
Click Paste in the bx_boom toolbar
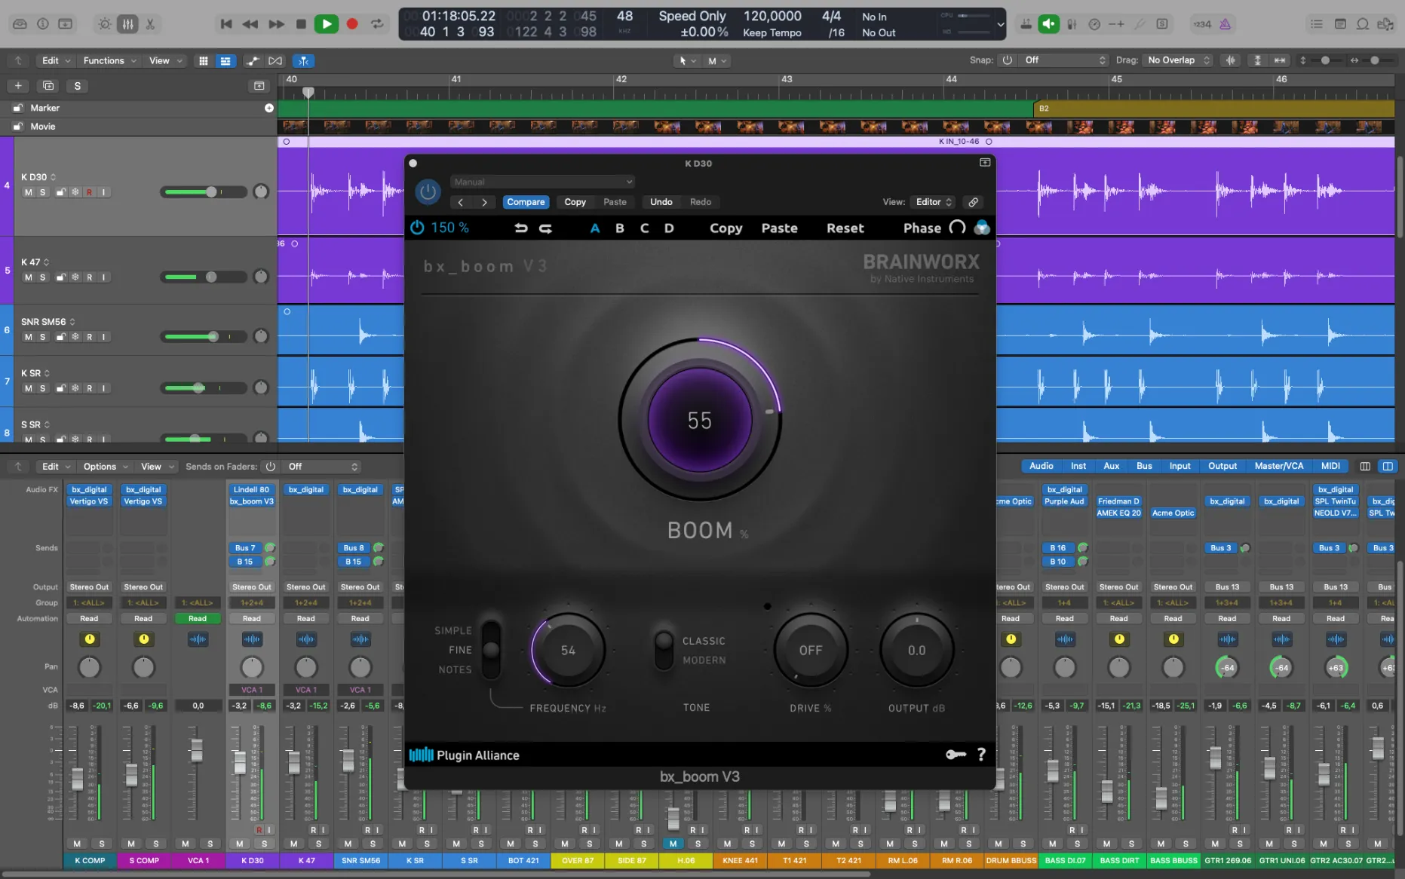(779, 228)
